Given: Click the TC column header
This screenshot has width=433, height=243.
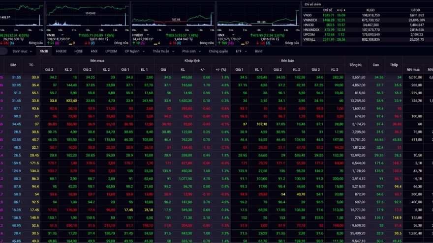Looking at the screenshot, I should point(31,65).
